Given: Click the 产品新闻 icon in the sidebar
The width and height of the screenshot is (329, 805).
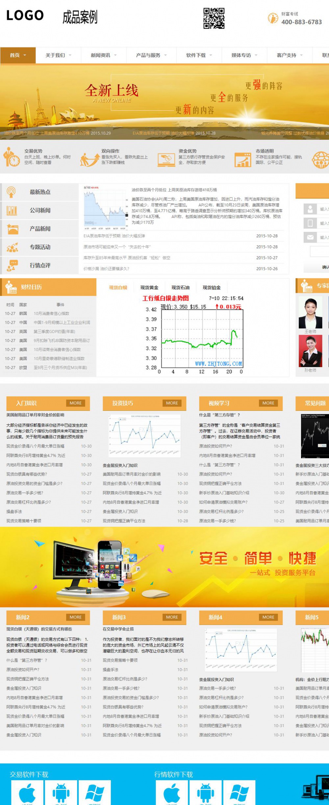Looking at the screenshot, I should pyautogui.click(x=13, y=229).
